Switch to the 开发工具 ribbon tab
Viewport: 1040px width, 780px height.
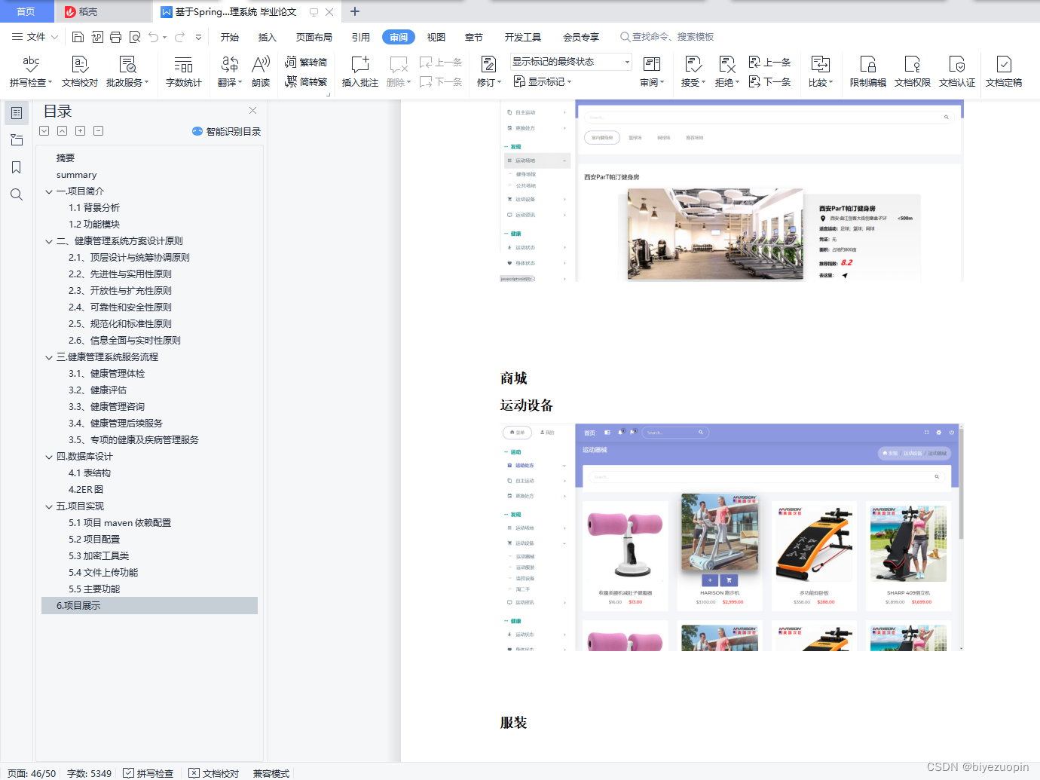point(523,37)
